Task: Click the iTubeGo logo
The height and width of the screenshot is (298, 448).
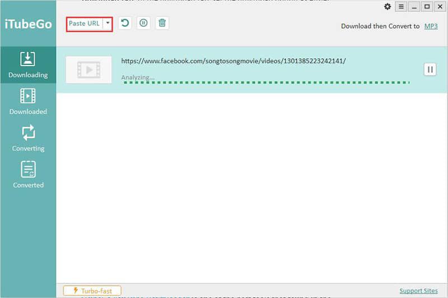Action: click(x=29, y=24)
